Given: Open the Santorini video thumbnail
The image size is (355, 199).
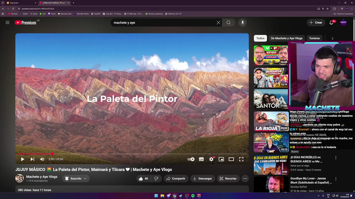Looking at the screenshot, I should (x=271, y=99).
